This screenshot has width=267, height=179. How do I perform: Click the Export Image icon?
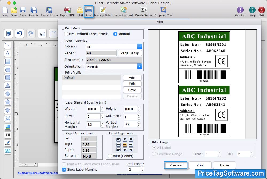tap(49, 12)
